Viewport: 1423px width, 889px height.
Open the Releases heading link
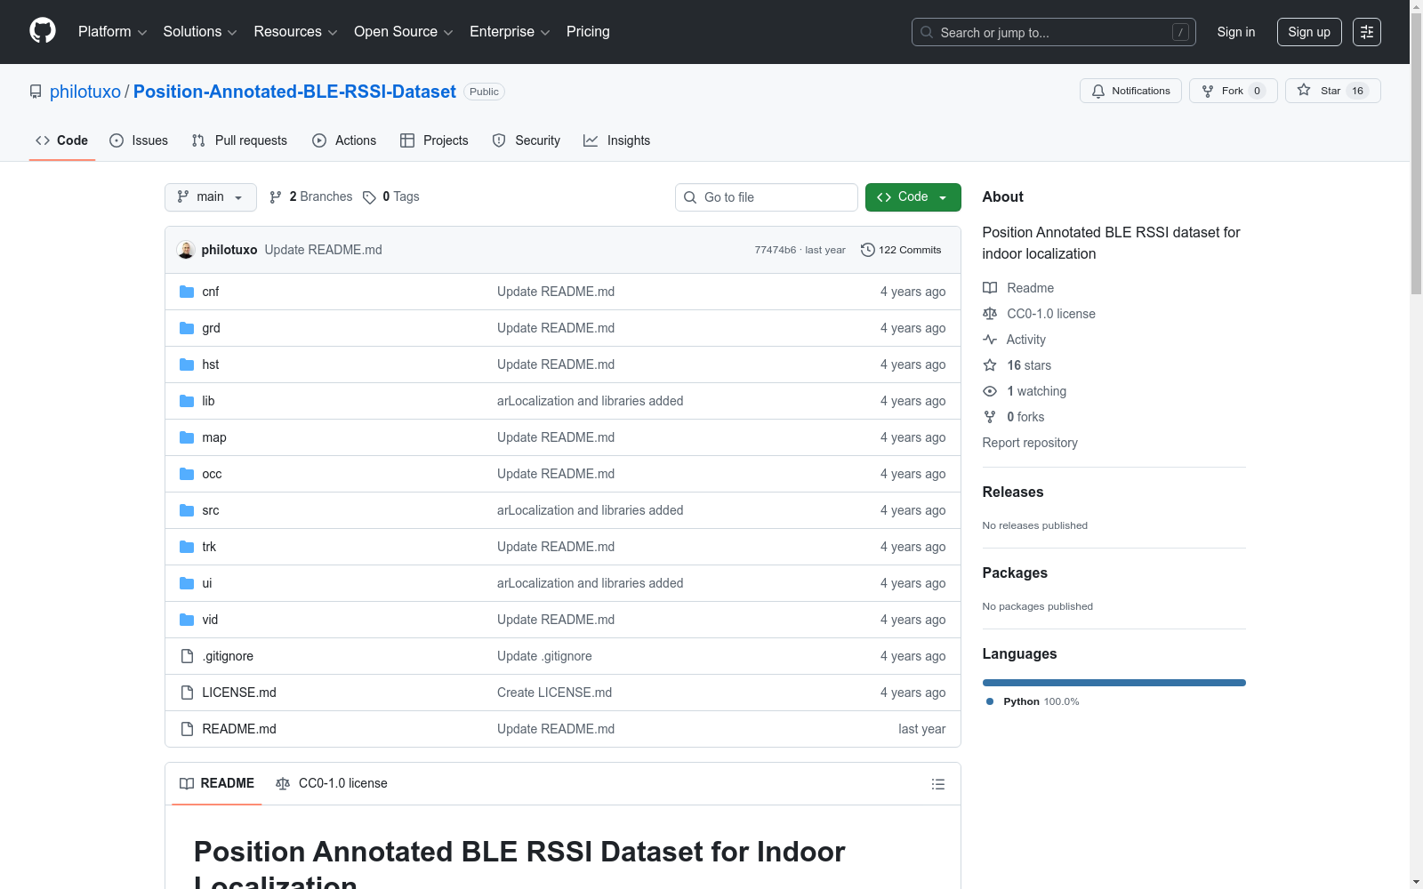1013,492
